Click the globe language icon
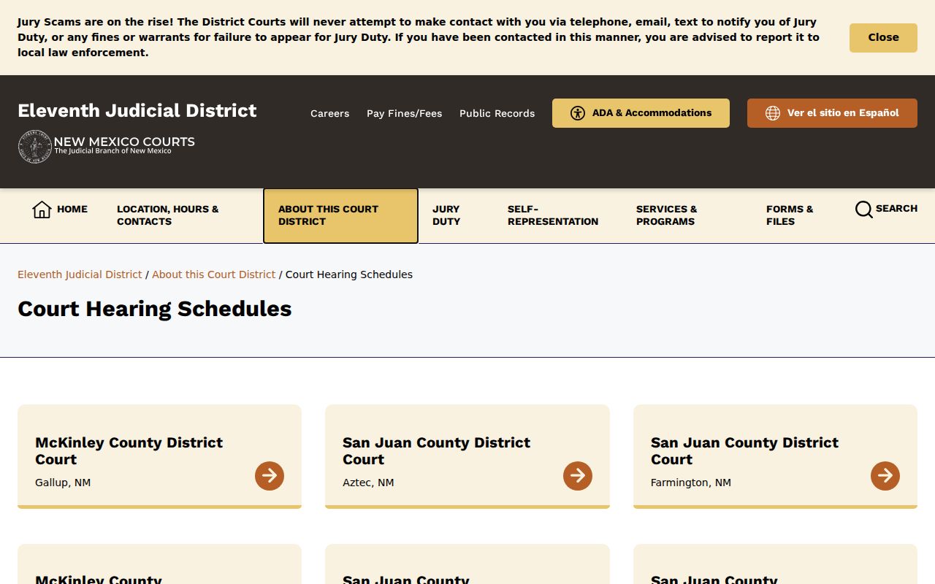This screenshot has width=935, height=584. (x=773, y=113)
